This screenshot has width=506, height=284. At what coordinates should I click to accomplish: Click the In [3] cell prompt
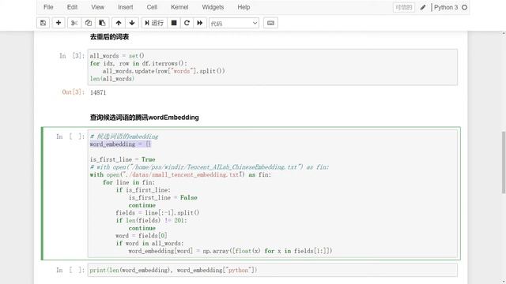(x=72, y=55)
